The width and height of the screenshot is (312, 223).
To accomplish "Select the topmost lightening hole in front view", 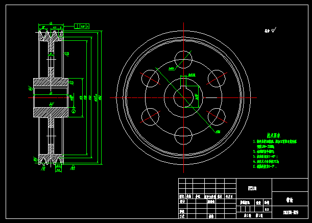I will pos(183,60).
